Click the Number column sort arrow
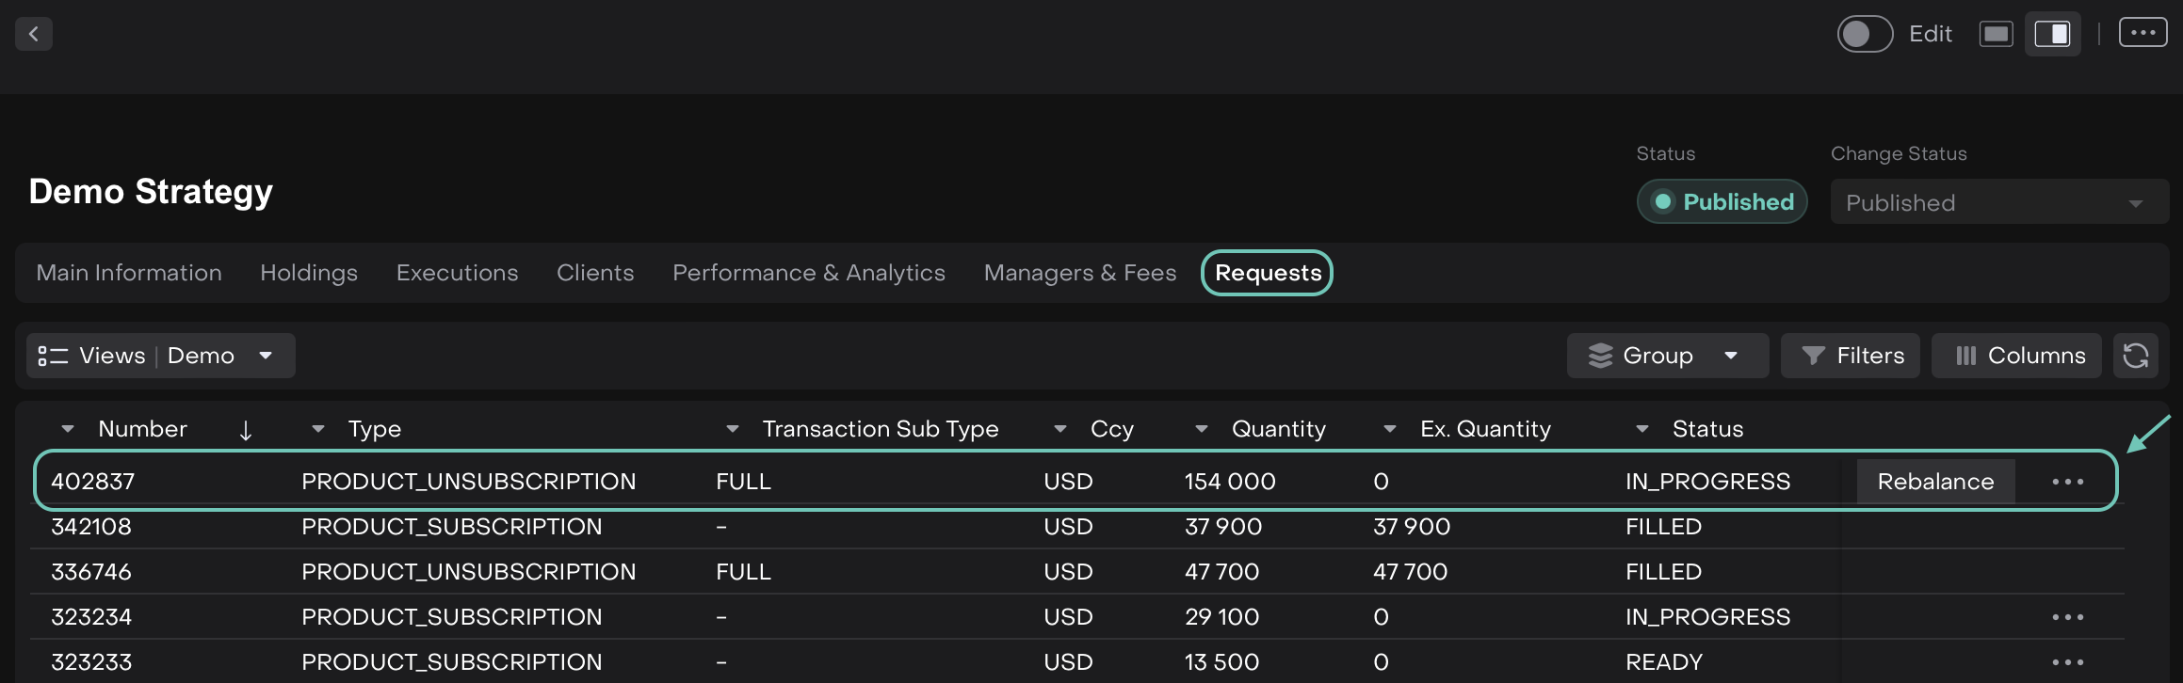Viewport: 2183px width, 683px height. click(x=246, y=430)
